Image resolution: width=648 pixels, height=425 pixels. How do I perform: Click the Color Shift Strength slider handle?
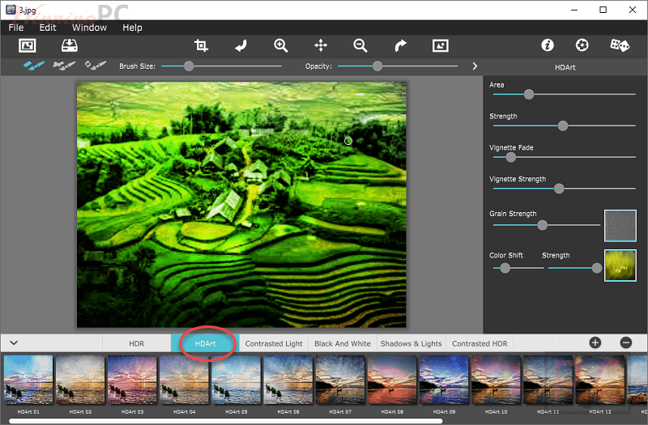click(x=597, y=269)
